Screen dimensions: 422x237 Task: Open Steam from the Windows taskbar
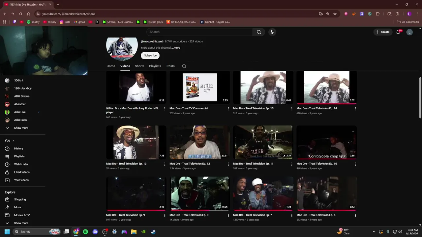(153, 232)
